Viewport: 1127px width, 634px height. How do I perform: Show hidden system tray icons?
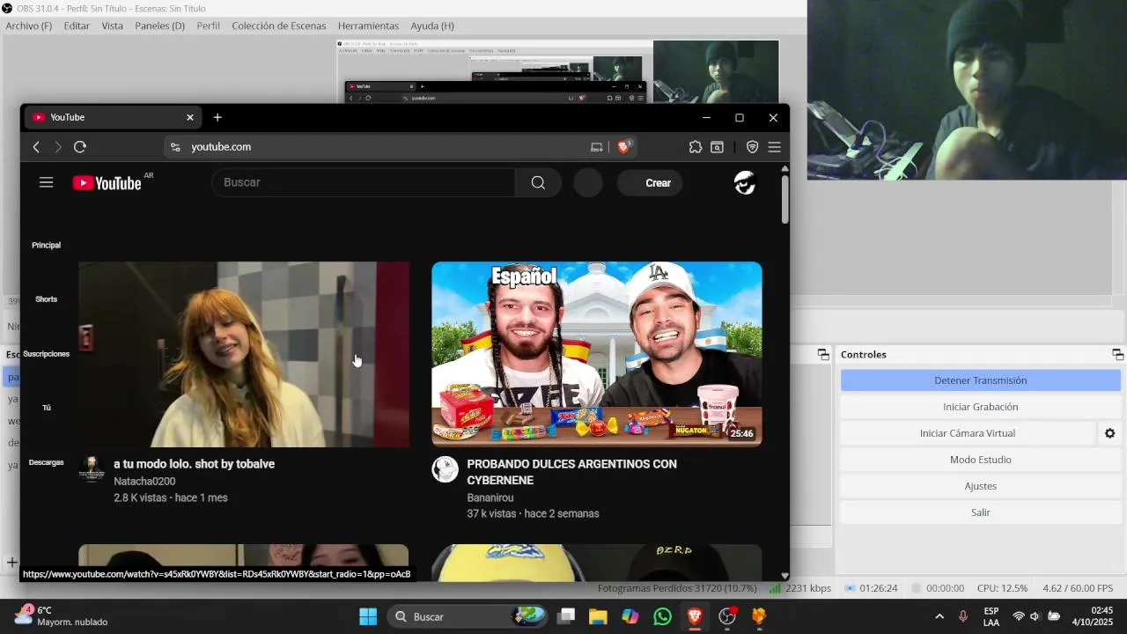[939, 616]
